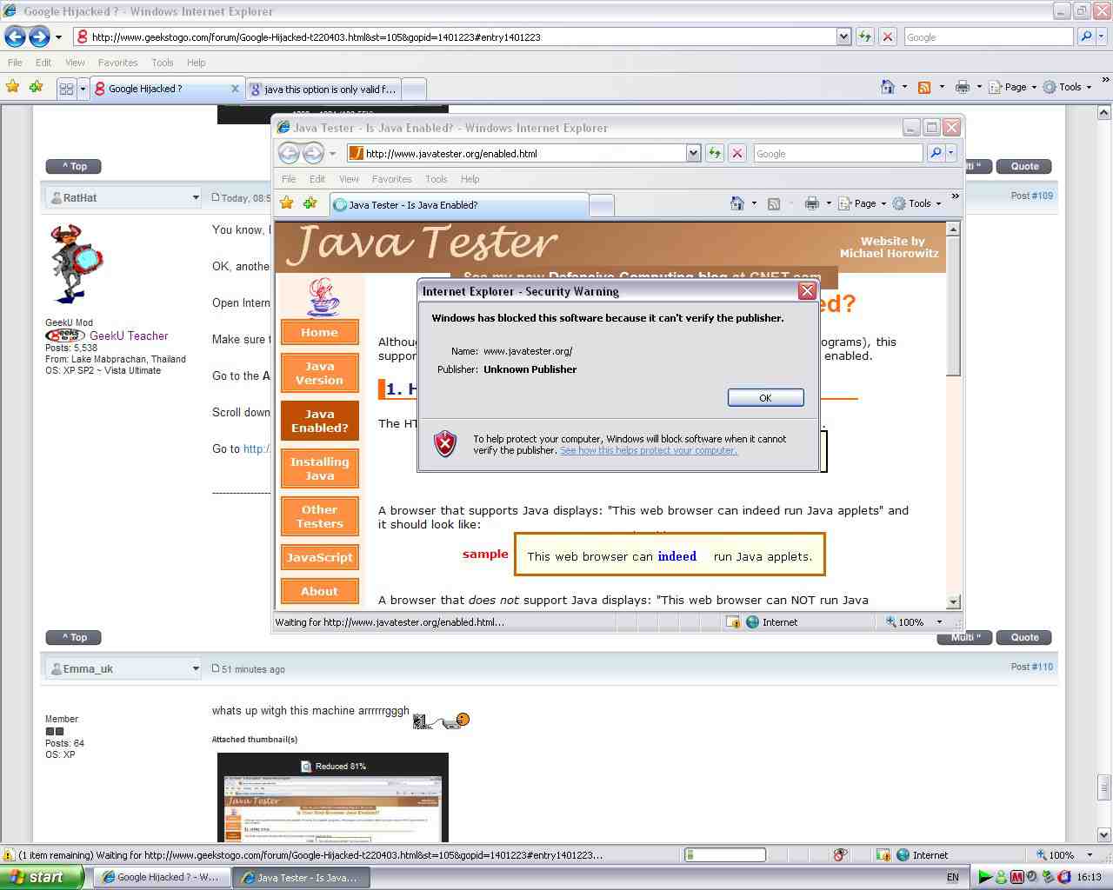Click Java Tester page vertical scrollbar thumb

pyautogui.click(x=953, y=309)
